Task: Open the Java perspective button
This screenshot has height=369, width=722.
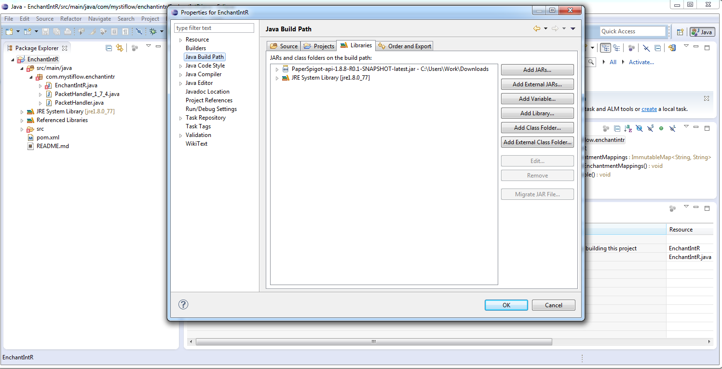Action: (x=702, y=32)
